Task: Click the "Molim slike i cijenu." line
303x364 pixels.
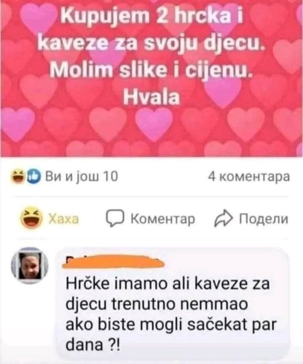Action: click(151, 70)
